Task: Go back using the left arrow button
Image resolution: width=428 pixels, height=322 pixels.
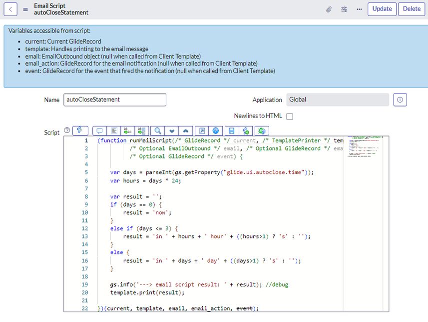Action: point(10,9)
